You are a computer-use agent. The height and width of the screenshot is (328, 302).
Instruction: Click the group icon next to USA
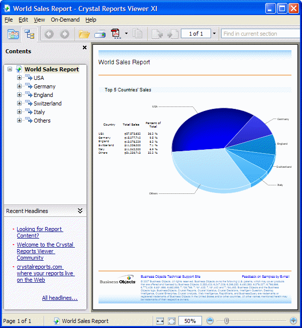(x=29, y=78)
